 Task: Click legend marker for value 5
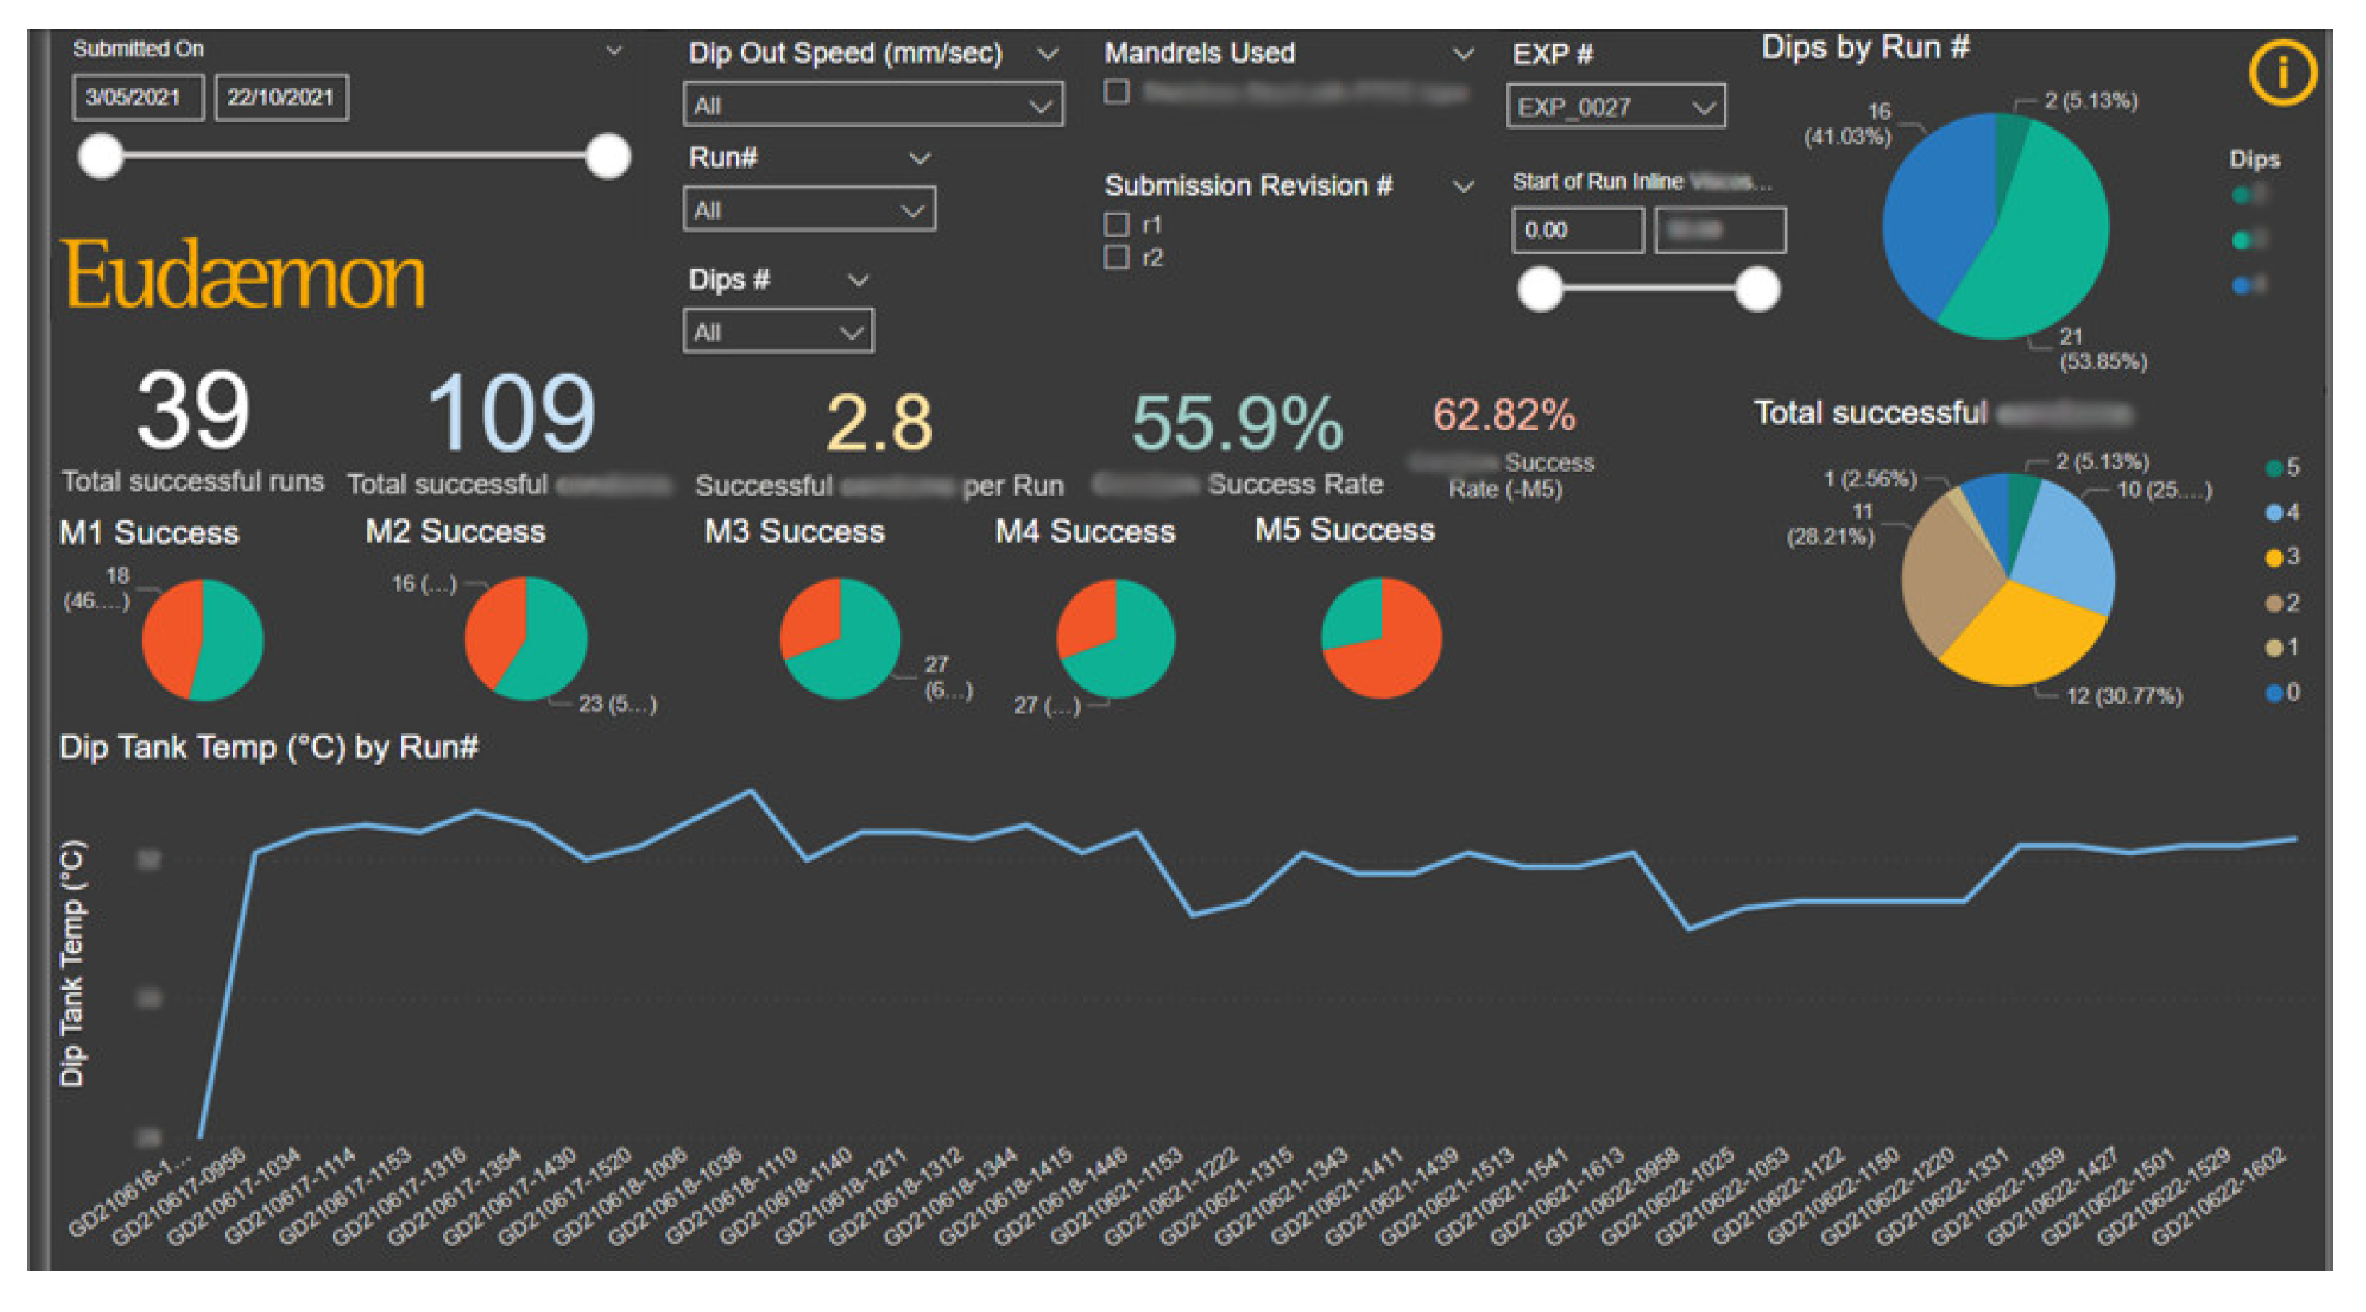[x=2274, y=469]
